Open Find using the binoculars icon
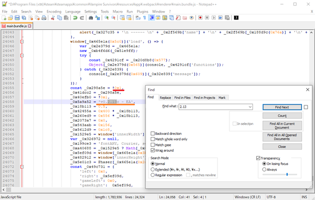Screen dimensions: 315x200 coord(91,18)
